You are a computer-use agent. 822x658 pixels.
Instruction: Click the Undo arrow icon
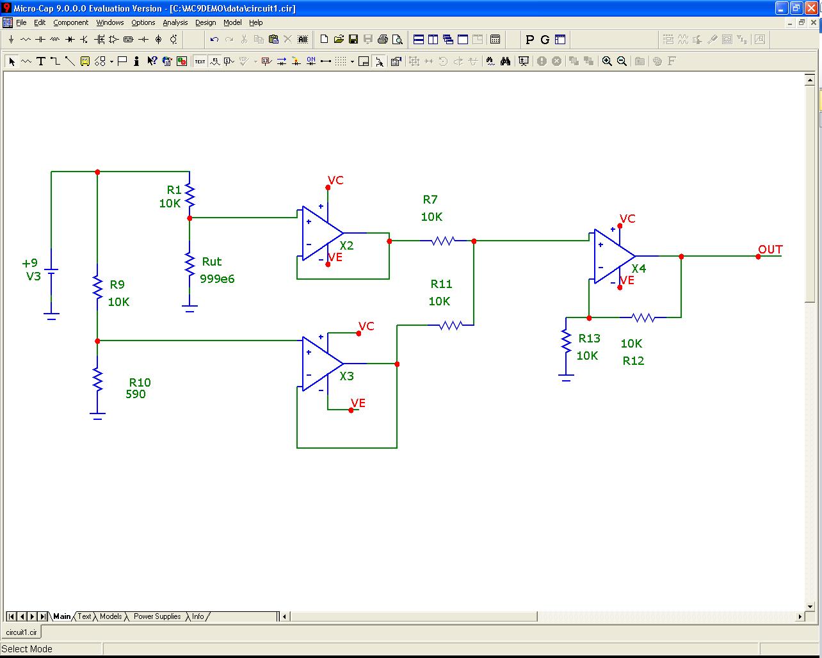point(215,40)
